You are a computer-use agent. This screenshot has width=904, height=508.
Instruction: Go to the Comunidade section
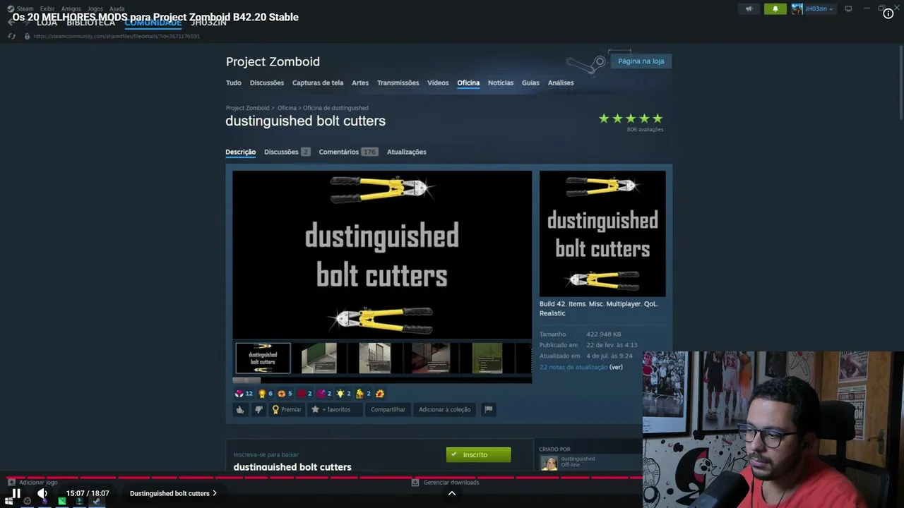(153, 23)
